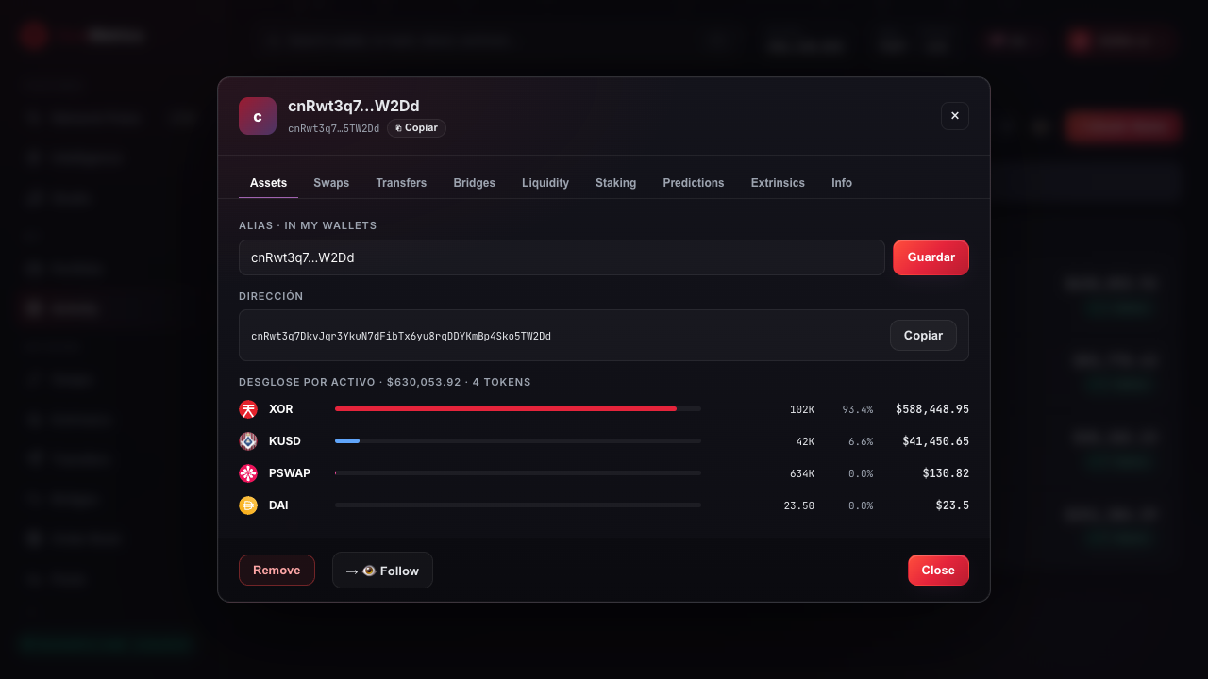This screenshot has width=1208, height=679.
Task: Click the PSWAP token name
Action: pyautogui.click(x=290, y=473)
